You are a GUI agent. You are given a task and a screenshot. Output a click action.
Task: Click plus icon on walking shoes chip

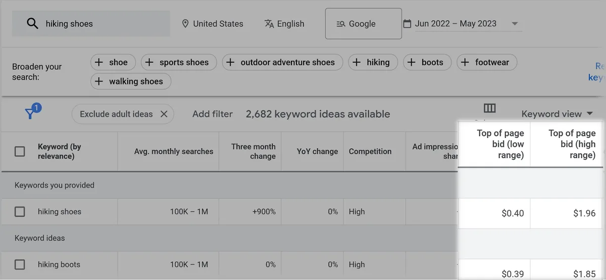99,81
